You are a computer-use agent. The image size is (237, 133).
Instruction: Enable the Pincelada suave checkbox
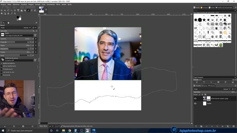1,69
